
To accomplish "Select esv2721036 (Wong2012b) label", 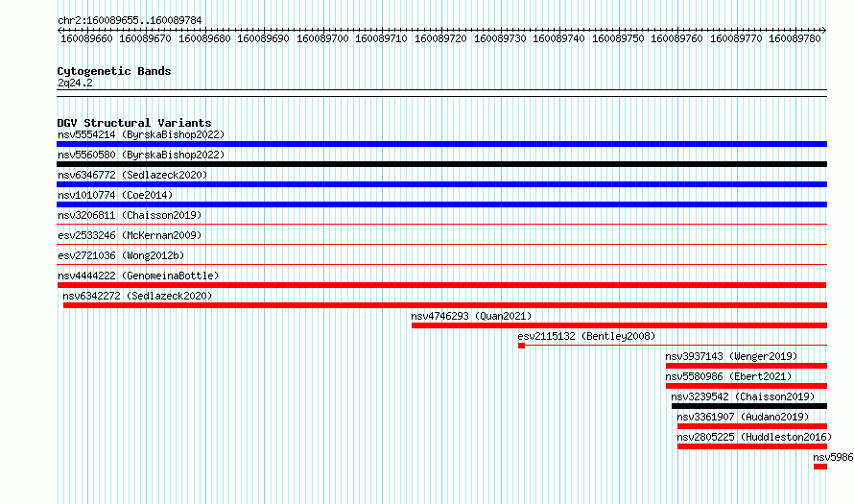I will click(x=121, y=255).
